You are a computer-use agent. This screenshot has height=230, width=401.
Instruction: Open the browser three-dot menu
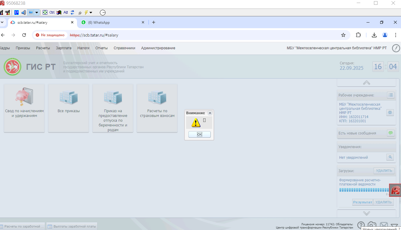pos(396,35)
